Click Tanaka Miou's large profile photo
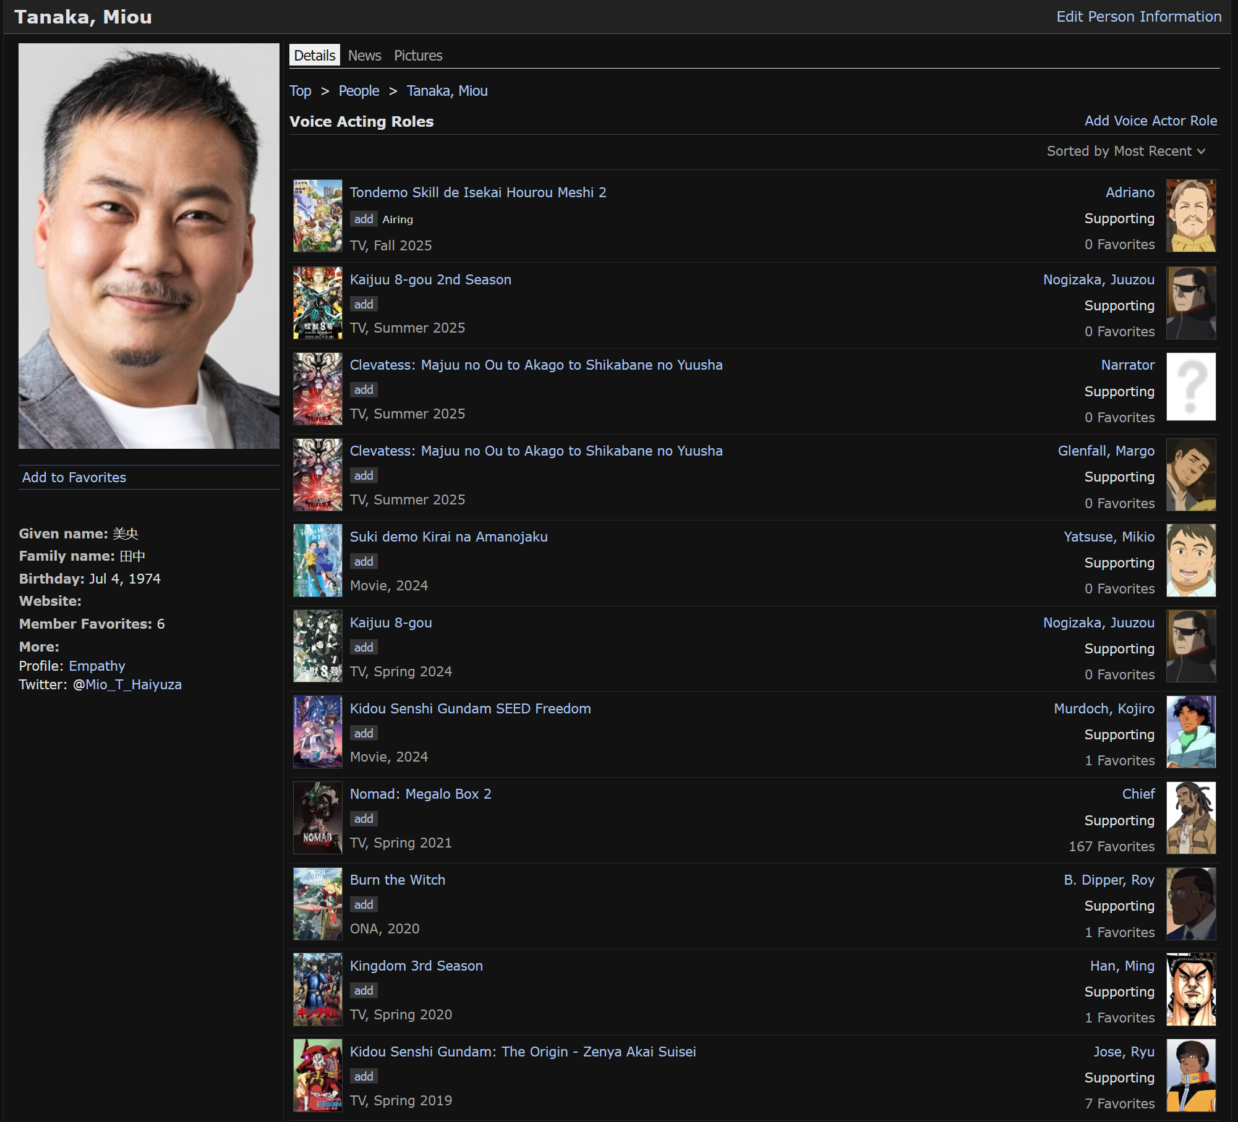Screen dimensions: 1238x1122 pyautogui.click(x=148, y=245)
